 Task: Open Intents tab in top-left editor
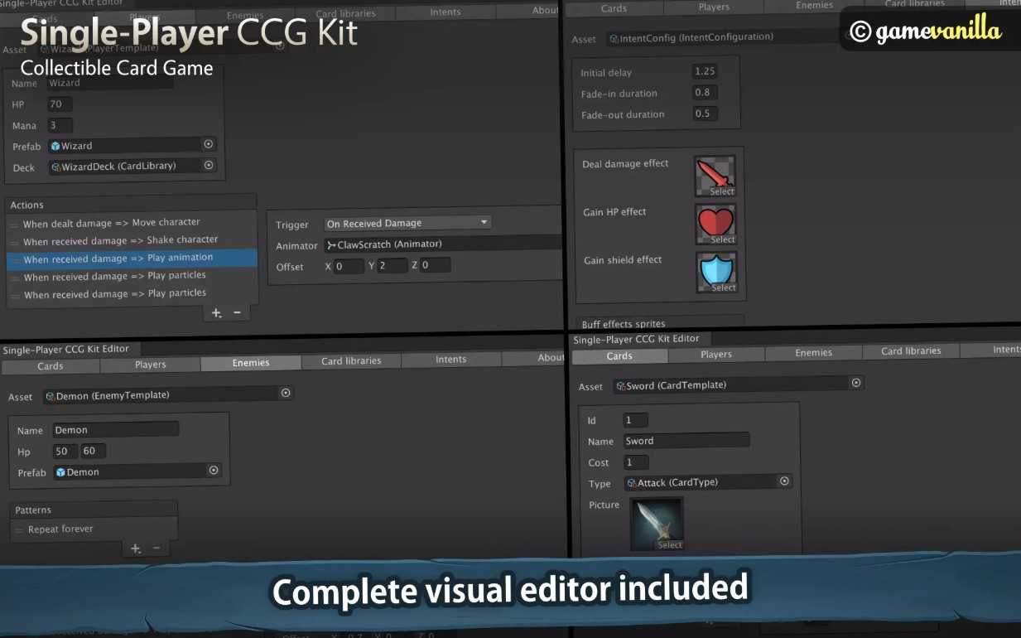coord(445,12)
